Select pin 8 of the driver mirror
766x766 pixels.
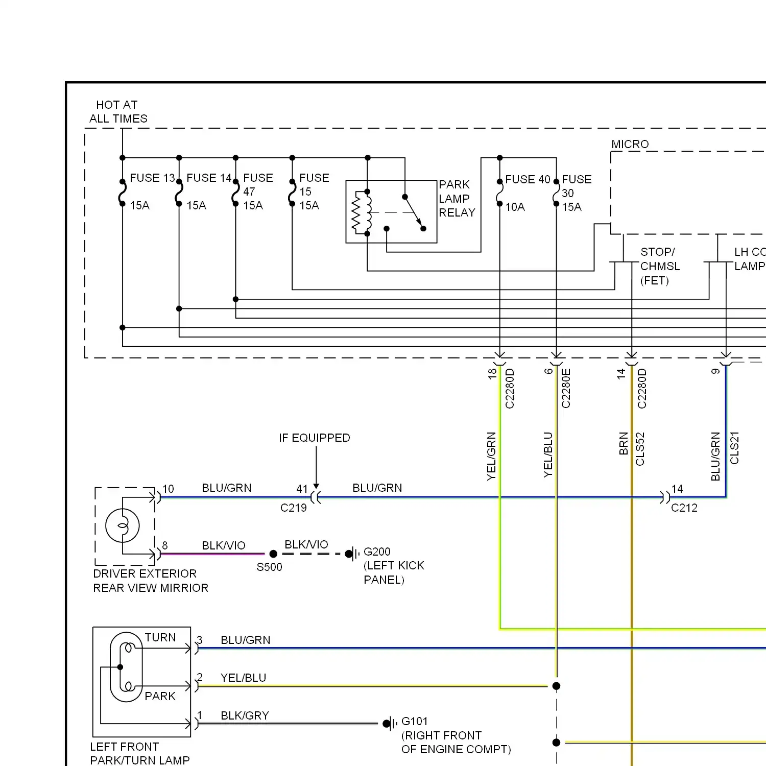pos(165,545)
